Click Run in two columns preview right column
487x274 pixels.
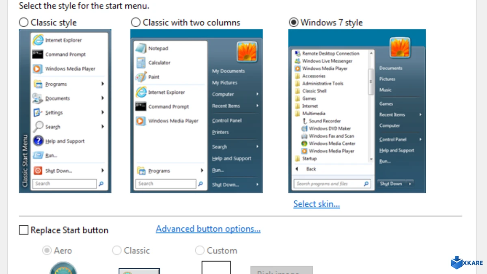218,170
